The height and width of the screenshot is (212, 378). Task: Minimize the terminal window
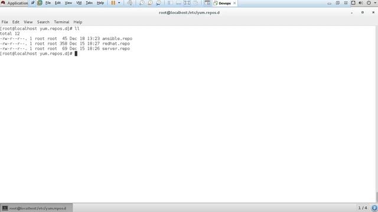[352, 12]
